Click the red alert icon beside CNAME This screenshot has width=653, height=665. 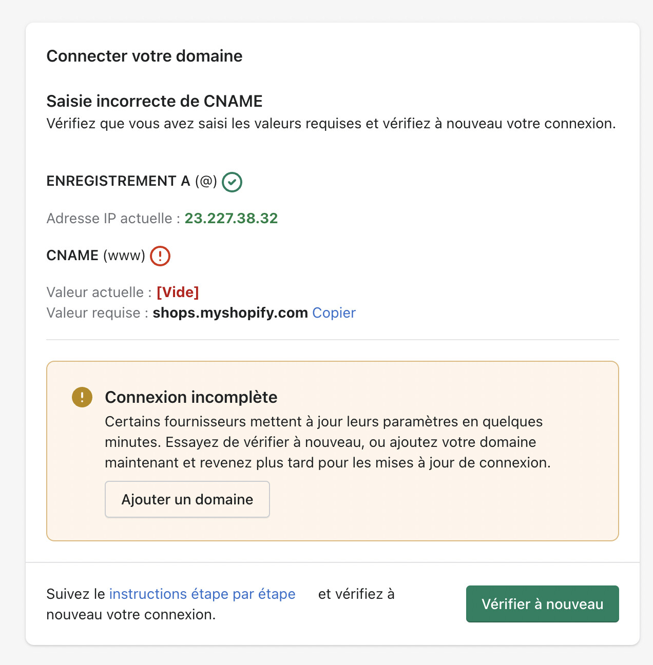coord(160,256)
